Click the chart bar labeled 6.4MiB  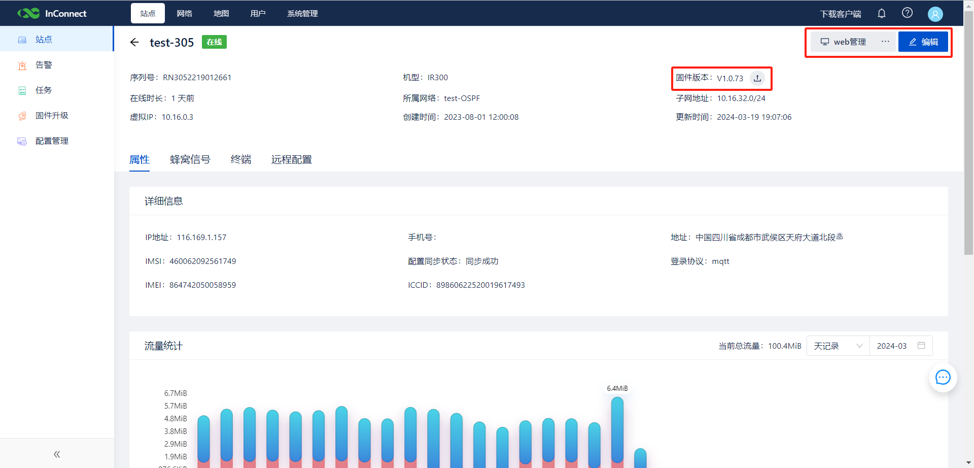(617, 431)
